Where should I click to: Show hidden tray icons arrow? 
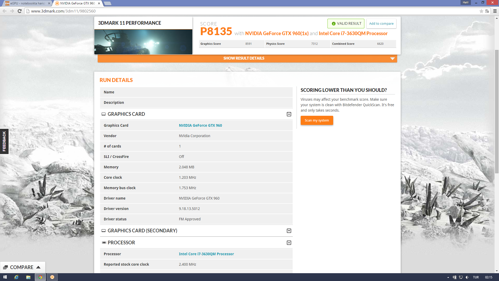point(448,277)
